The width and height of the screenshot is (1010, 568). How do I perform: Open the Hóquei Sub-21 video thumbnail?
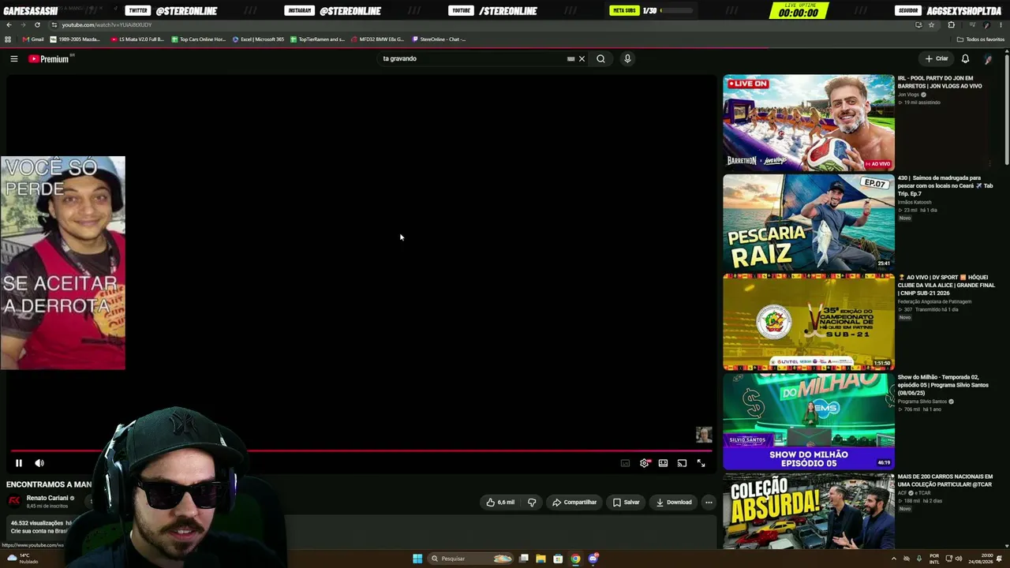[x=809, y=322]
